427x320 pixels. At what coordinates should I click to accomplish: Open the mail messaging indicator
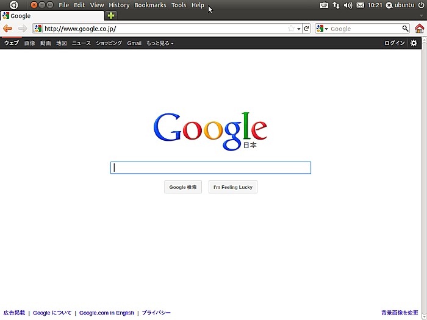coord(361,5)
